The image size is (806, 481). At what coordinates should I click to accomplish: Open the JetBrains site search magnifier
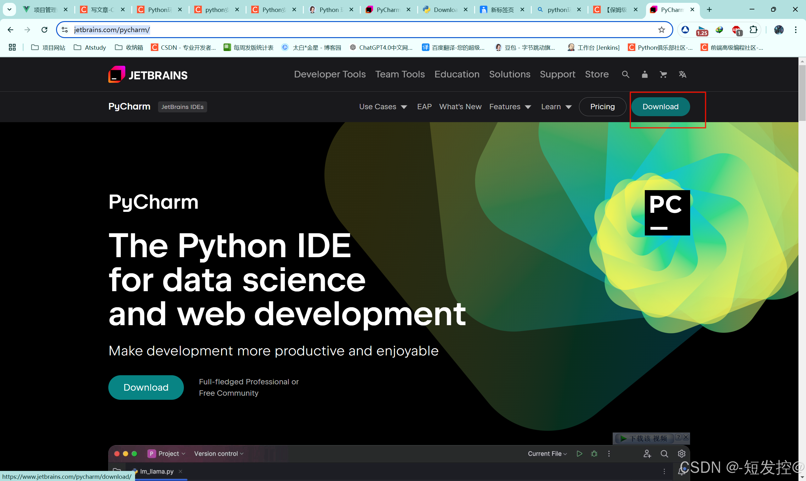626,74
